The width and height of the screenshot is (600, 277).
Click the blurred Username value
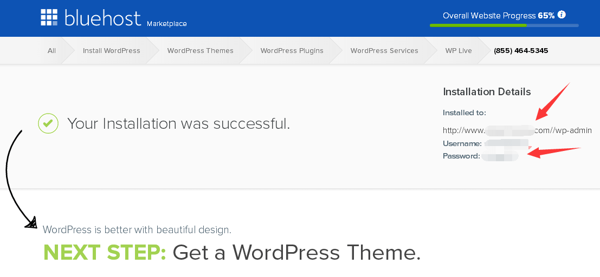506,143
